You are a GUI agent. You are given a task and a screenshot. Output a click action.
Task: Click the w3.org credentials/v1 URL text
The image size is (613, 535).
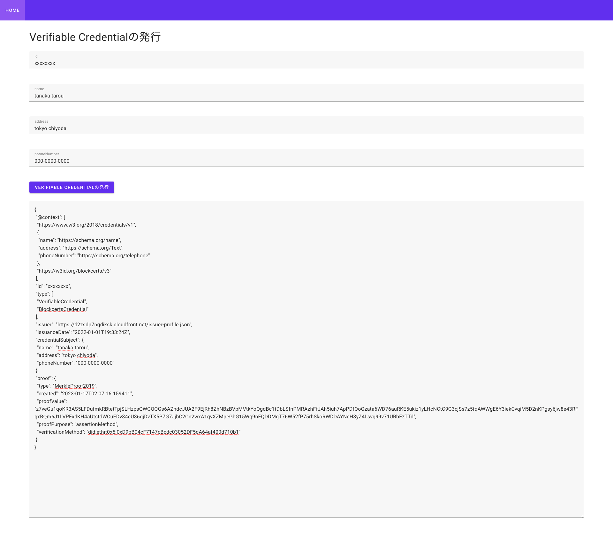click(86, 225)
